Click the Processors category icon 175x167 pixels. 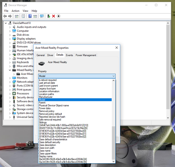14,93
